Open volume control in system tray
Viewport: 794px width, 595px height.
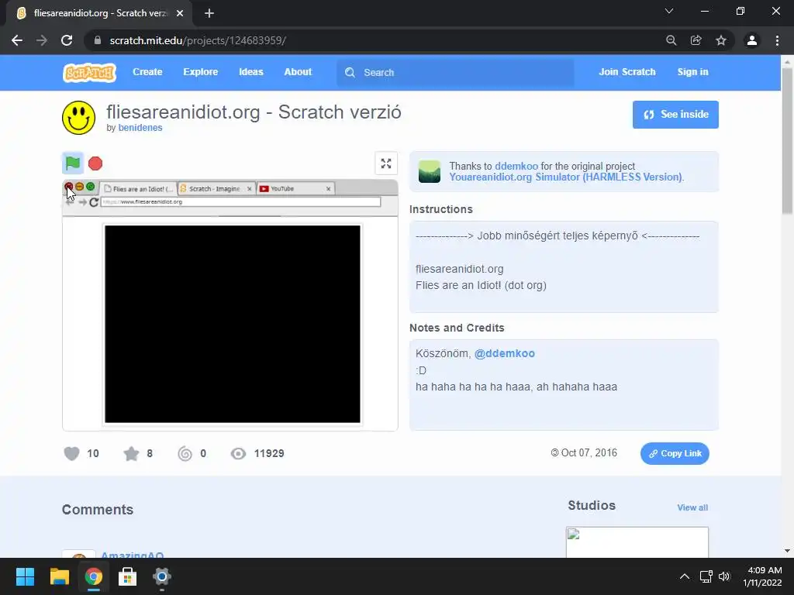tap(724, 576)
